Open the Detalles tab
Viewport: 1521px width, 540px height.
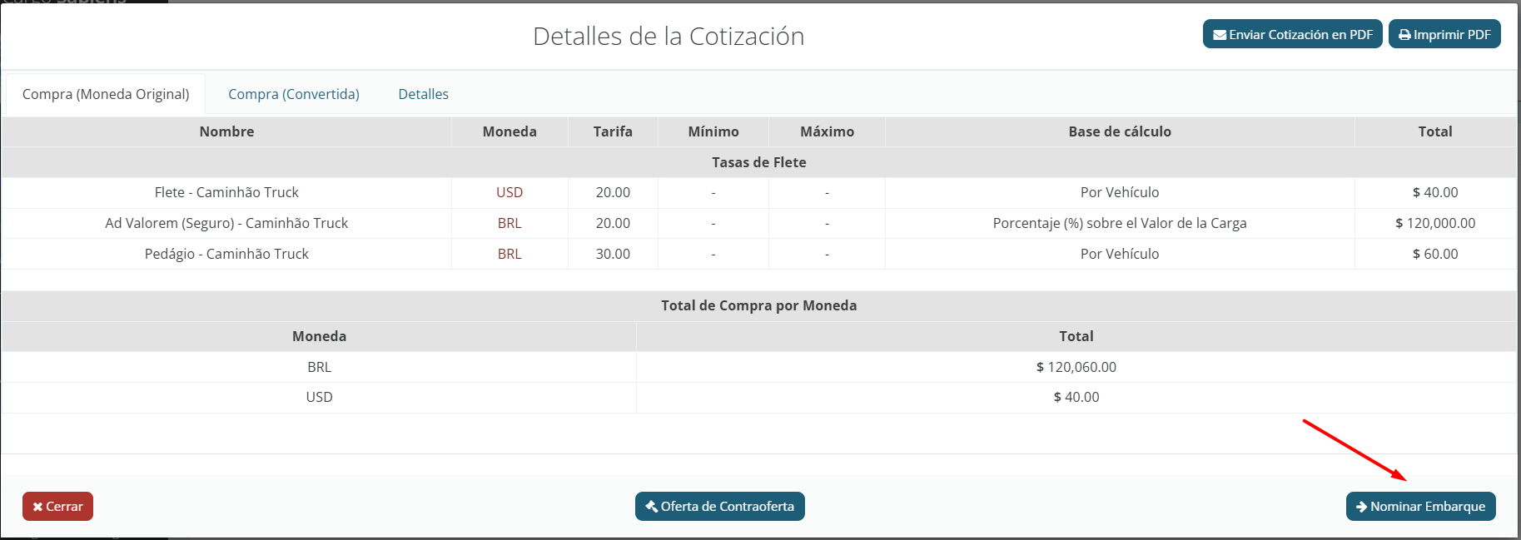coord(423,94)
